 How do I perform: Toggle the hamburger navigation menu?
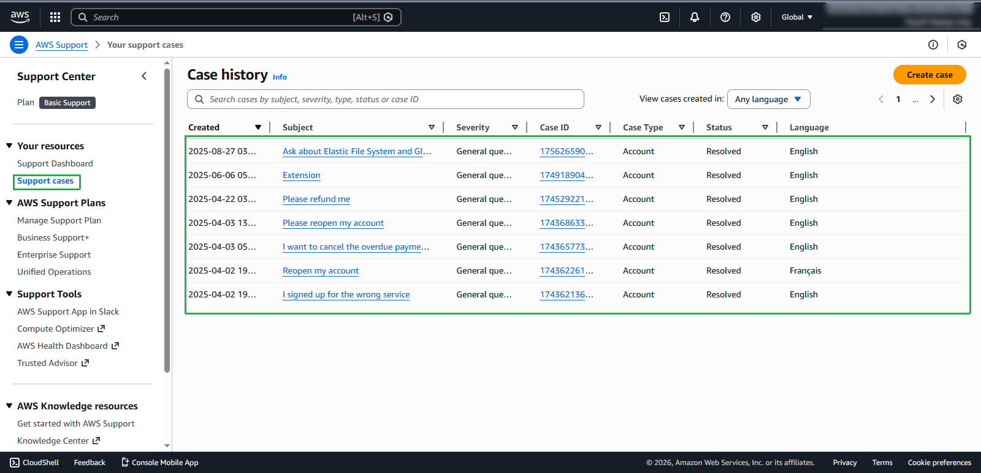[x=19, y=45]
